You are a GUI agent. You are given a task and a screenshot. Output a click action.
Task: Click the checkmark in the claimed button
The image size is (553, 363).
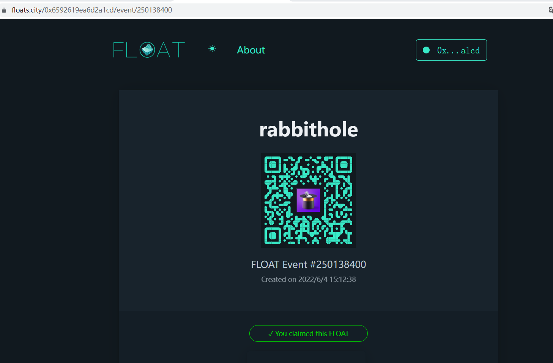tap(271, 334)
